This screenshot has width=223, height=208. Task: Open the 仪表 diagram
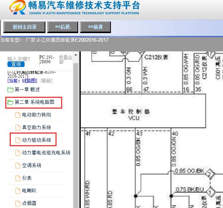click(27, 178)
